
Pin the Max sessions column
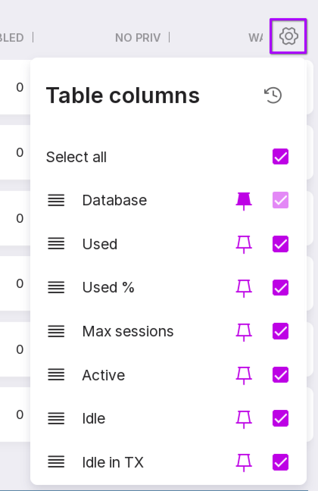(244, 332)
